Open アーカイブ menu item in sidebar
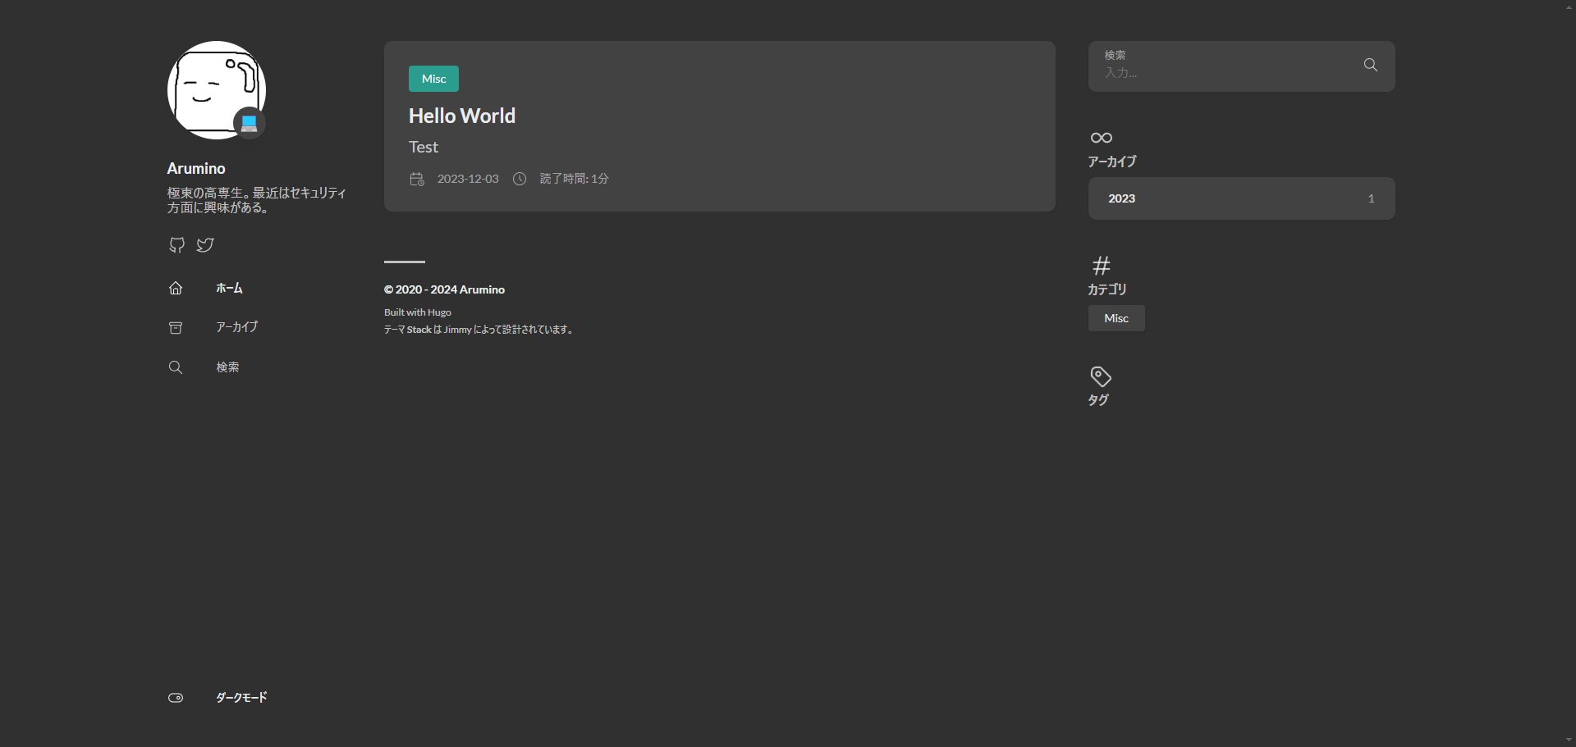 (x=237, y=327)
